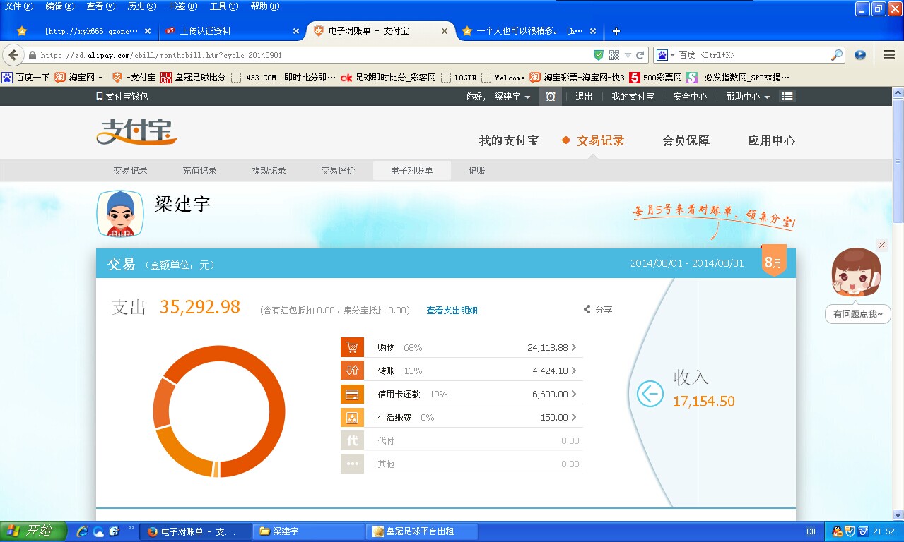Select the 记账 tab
Viewport: 904px width, 542px height.
click(476, 171)
